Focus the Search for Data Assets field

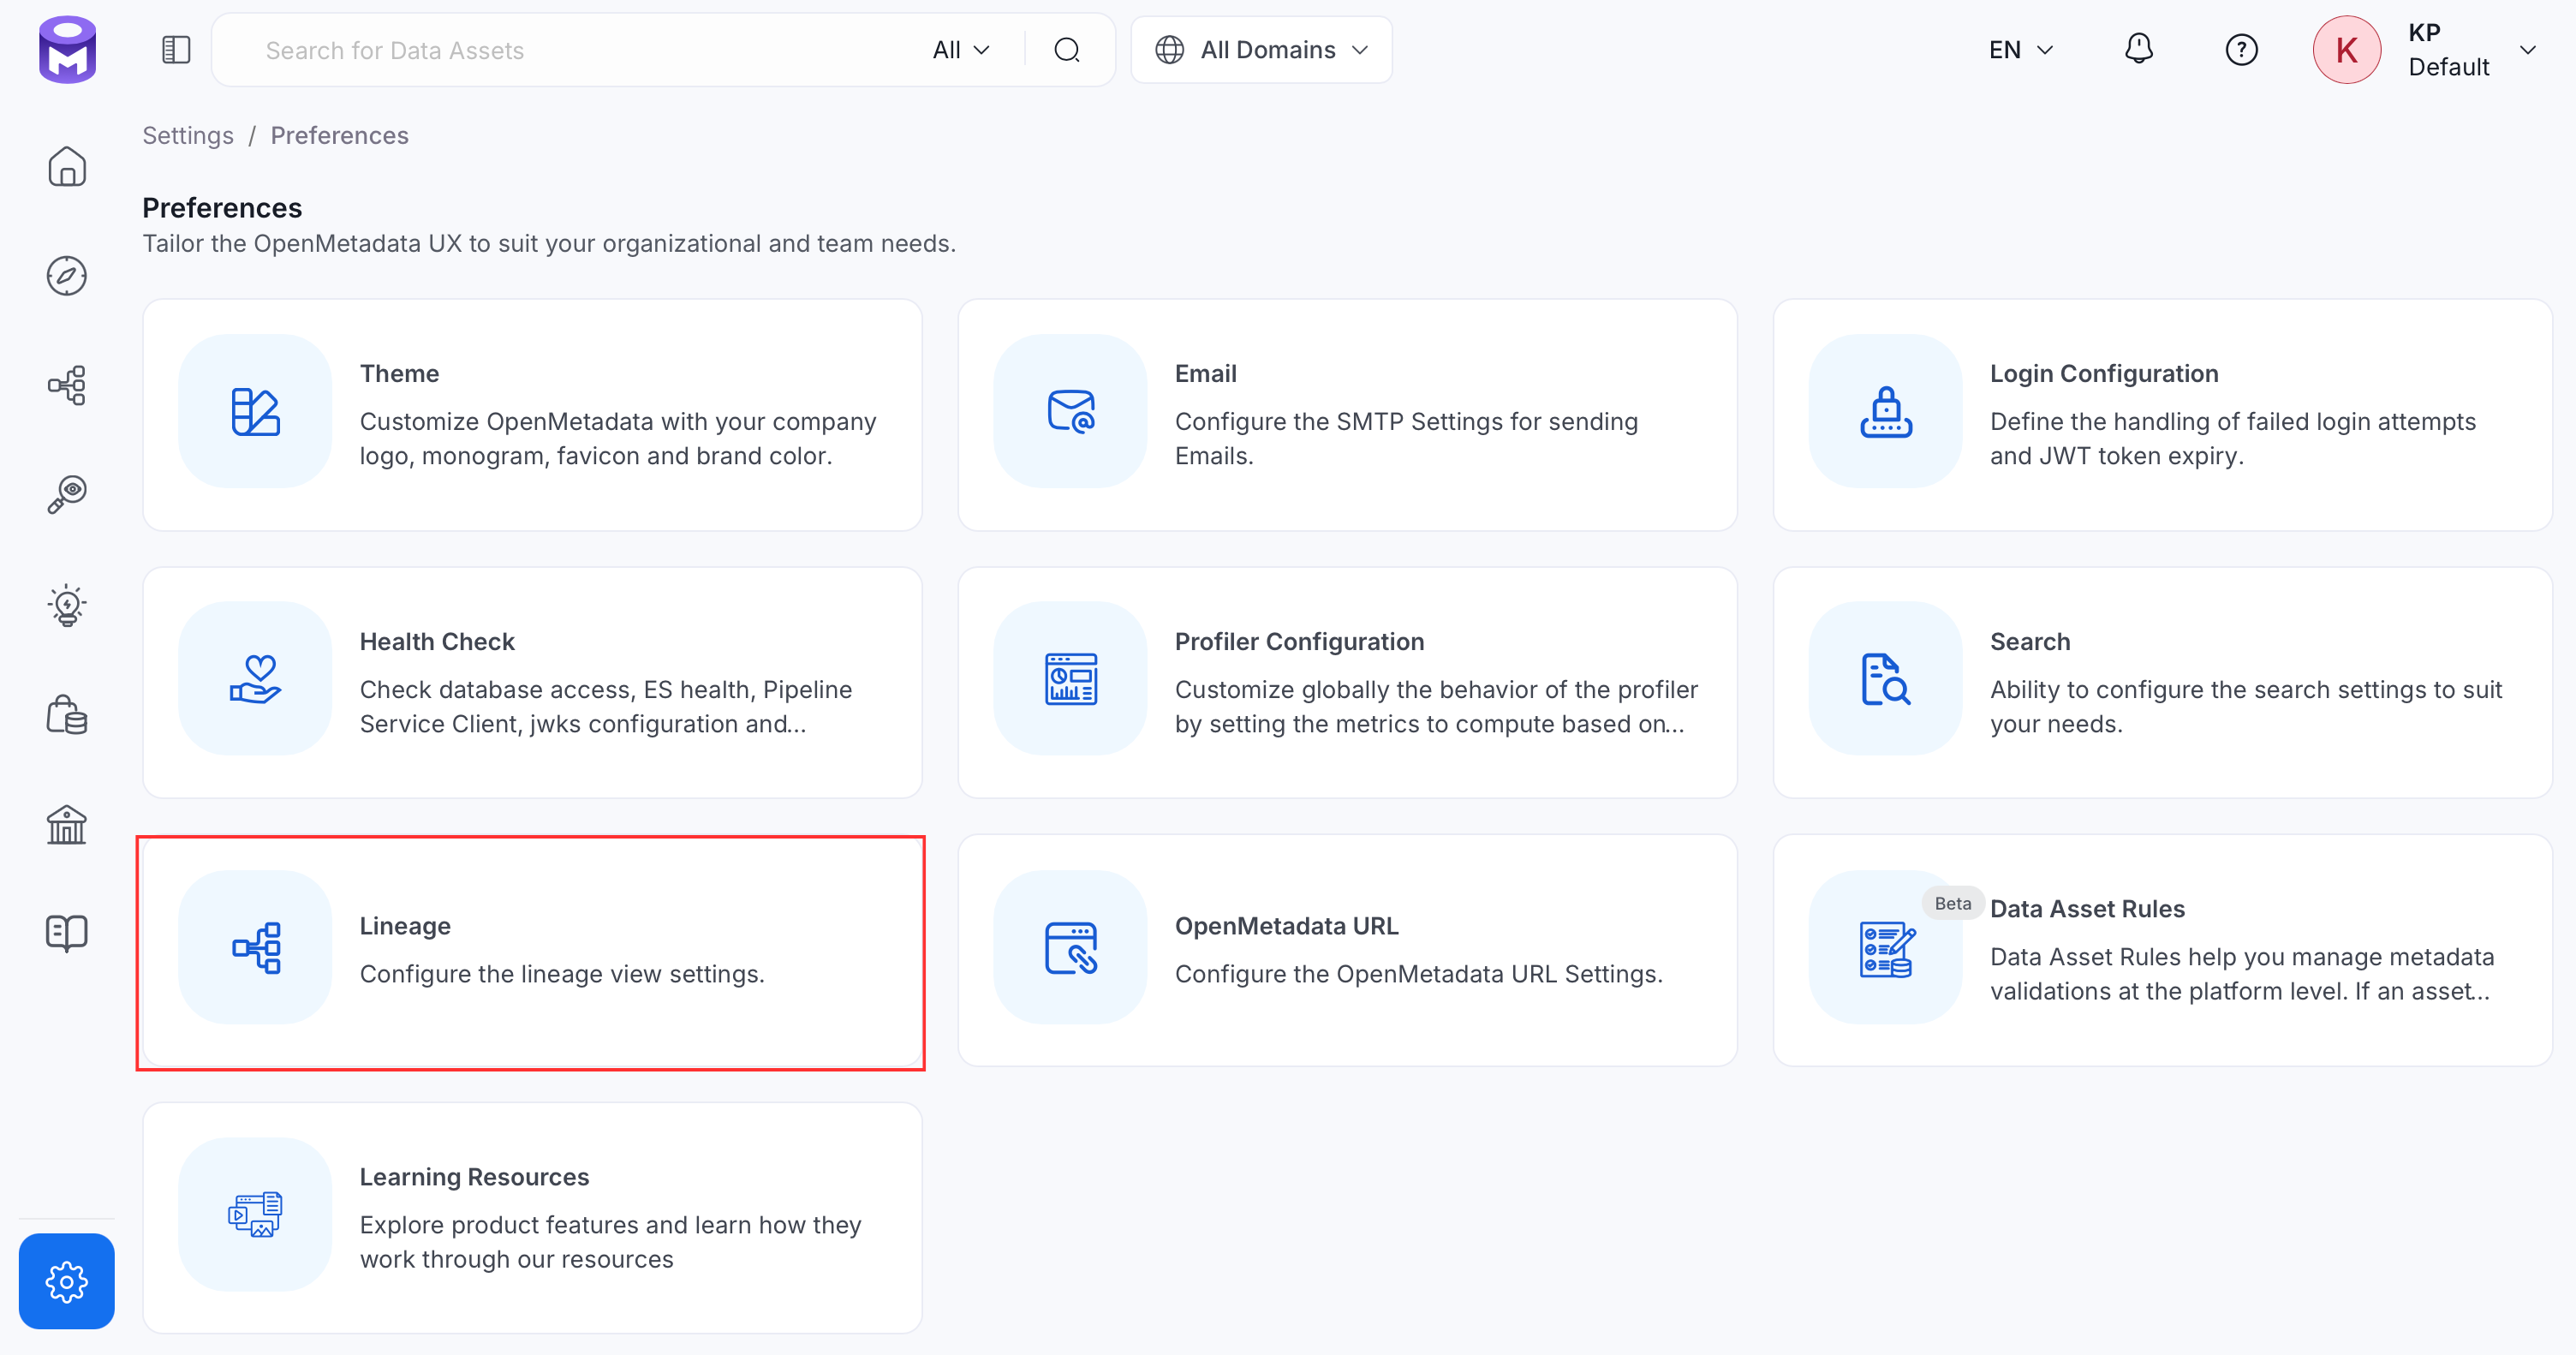click(x=590, y=50)
